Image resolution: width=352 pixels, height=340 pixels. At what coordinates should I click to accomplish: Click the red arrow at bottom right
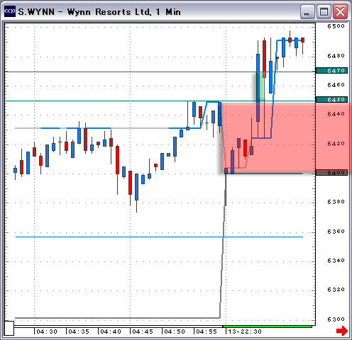coord(342,331)
